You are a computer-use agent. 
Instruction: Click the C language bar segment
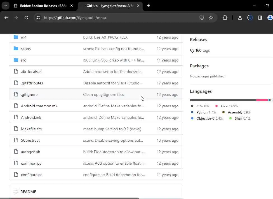coord(222,100)
